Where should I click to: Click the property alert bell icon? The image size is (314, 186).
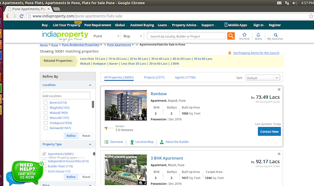tap(230, 53)
